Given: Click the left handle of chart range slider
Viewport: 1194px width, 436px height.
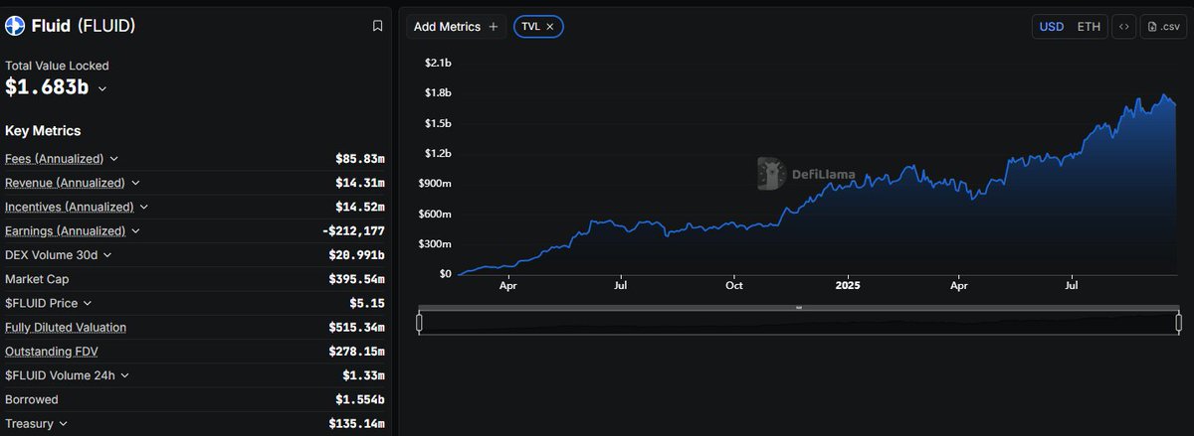Looking at the screenshot, I should pyautogui.click(x=419, y=322).
